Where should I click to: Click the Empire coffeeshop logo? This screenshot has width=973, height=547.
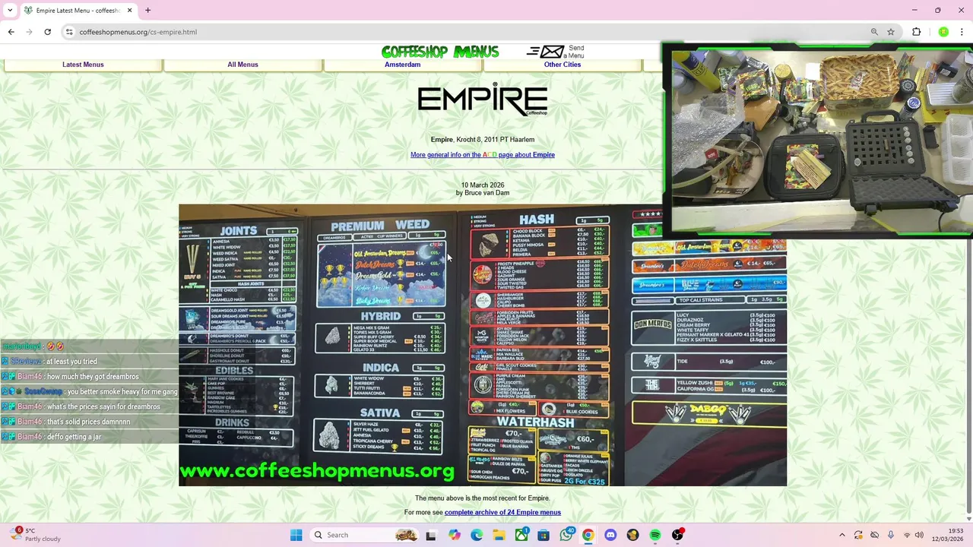click(x=483, y=100)
